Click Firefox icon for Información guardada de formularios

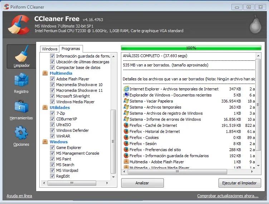126,155
